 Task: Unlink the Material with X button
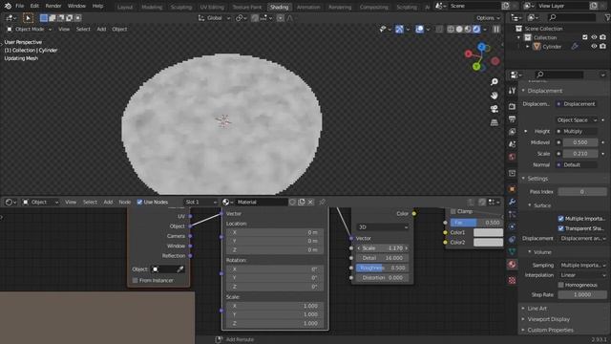(x=310, y=202)
